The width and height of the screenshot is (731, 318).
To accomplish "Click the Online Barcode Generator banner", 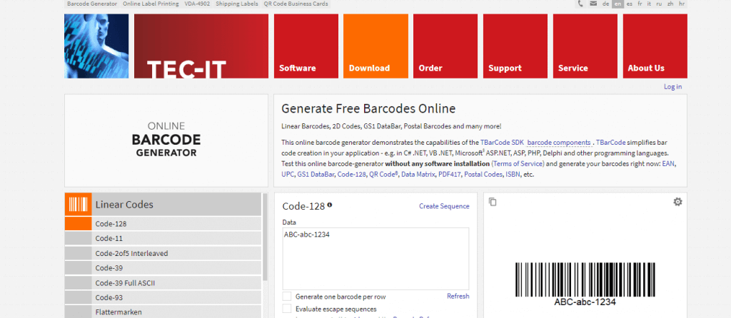I will click(x=166, y=140).
